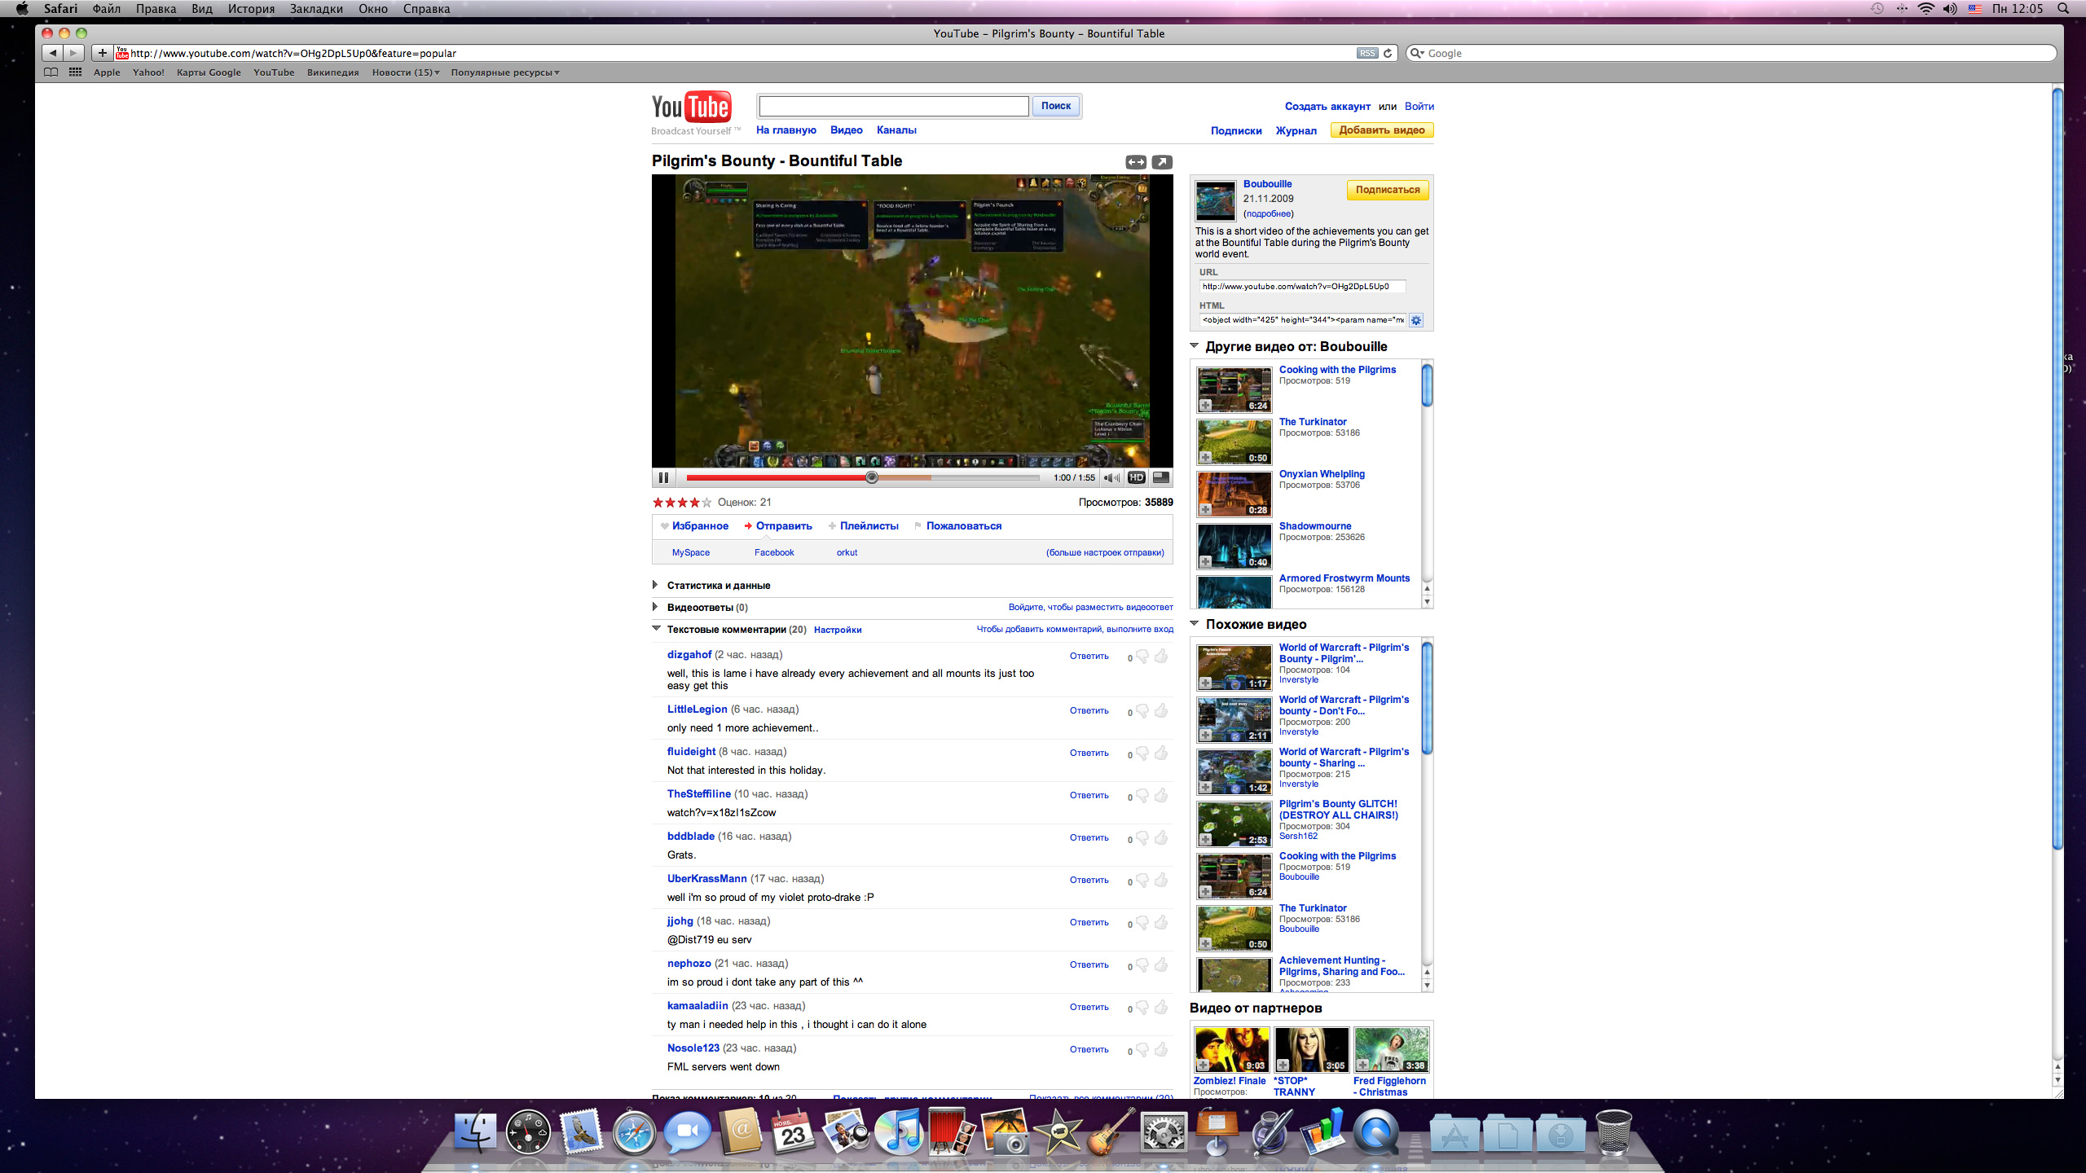Viewport: 2086px width, 1173px height.
Task: Thumbs up dizgahof's comment
Action: [x=1161, y=657]
